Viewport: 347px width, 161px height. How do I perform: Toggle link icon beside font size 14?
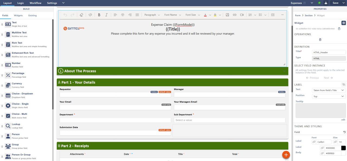pyautogui.click(x=335, y=142)
